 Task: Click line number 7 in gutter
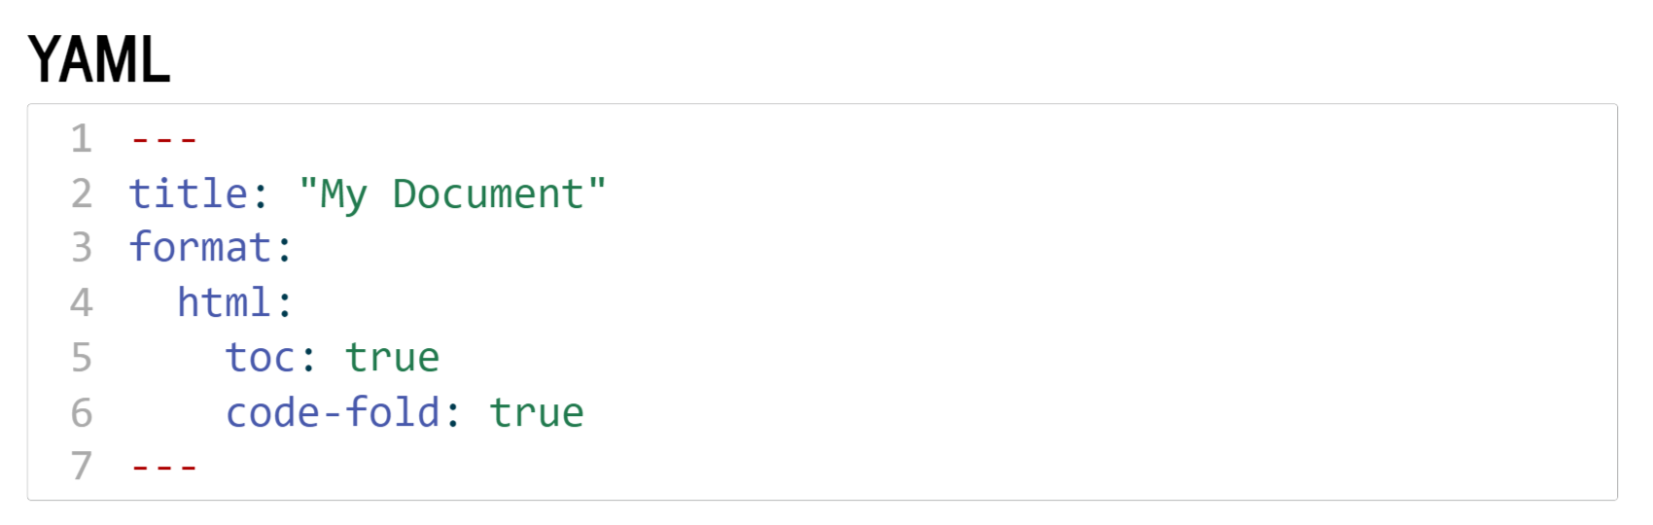tap(82, 467)
